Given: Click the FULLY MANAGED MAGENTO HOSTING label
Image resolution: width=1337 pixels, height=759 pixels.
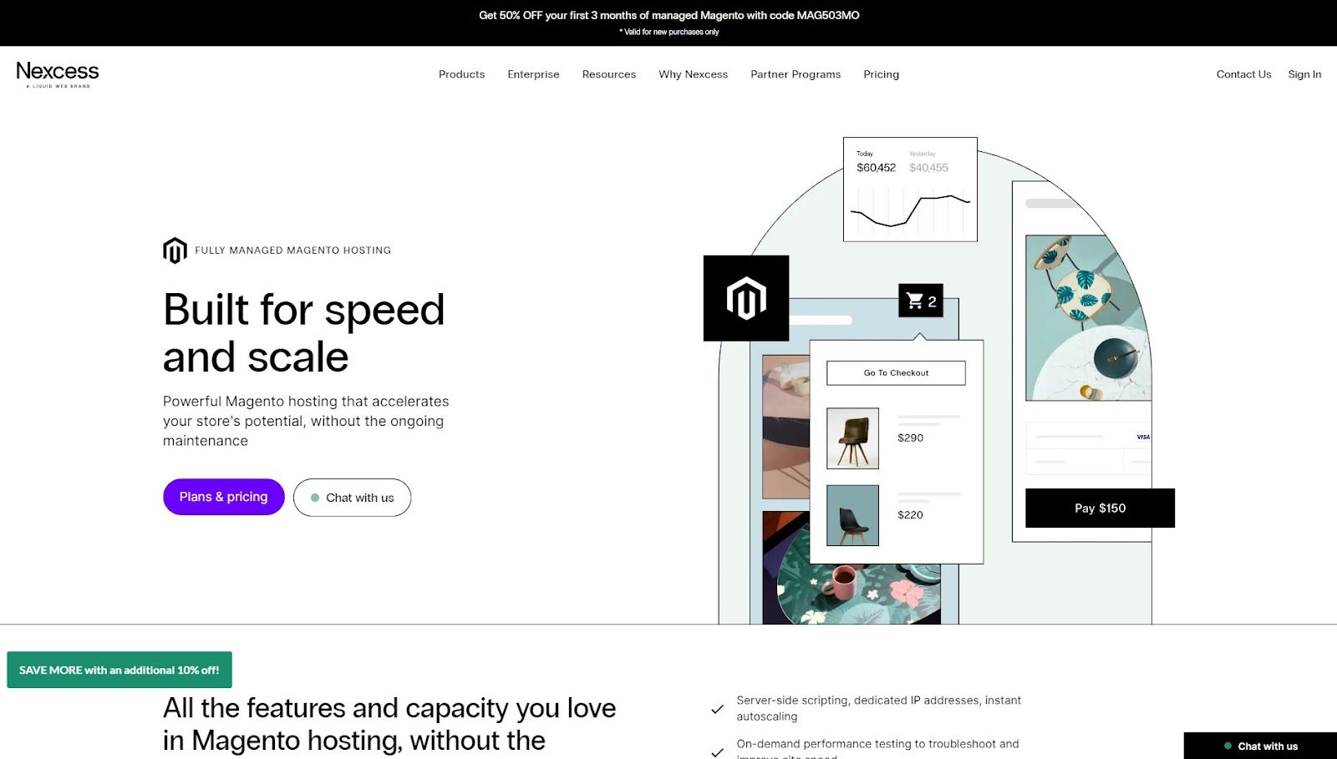Looking at the screenshot, I should (x=292, y=250).
